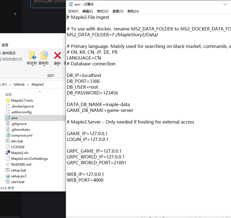The width and height of the screenshot is (231, 218).
Task: Expand the 移动到 dropdown arrow
Action: coord(32,66)
